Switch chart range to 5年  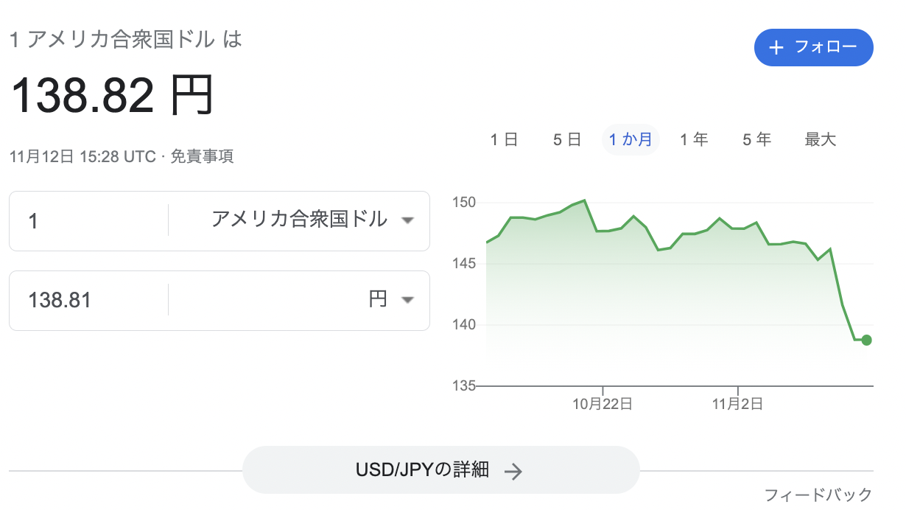click(757, 139)
